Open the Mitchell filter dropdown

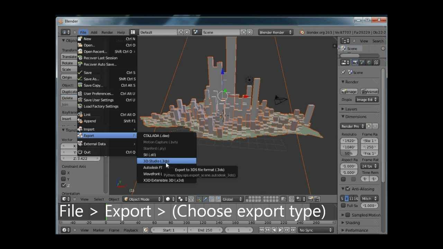[369, 199]
